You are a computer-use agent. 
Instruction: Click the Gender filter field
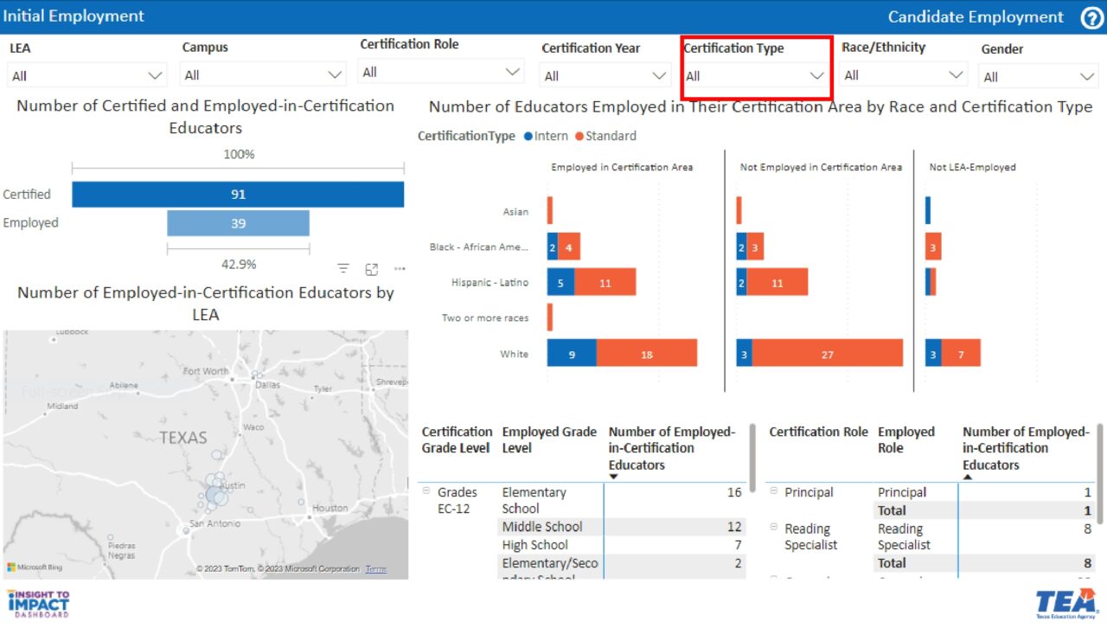pyautogui.click(x=1037, y=76)
